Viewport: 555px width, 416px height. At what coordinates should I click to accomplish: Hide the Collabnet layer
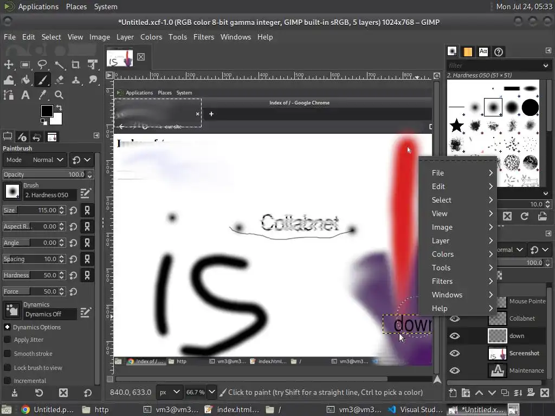tap(455, 318)
